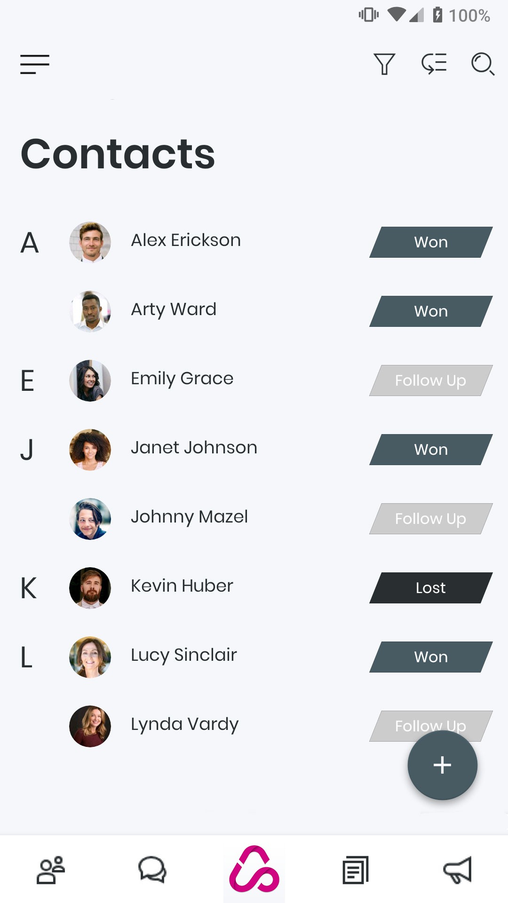Switch to the Contacts people tab

click(x=51, y=870)
